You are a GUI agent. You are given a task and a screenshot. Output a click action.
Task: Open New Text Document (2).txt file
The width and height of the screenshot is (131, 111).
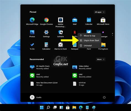click(44, 84)
